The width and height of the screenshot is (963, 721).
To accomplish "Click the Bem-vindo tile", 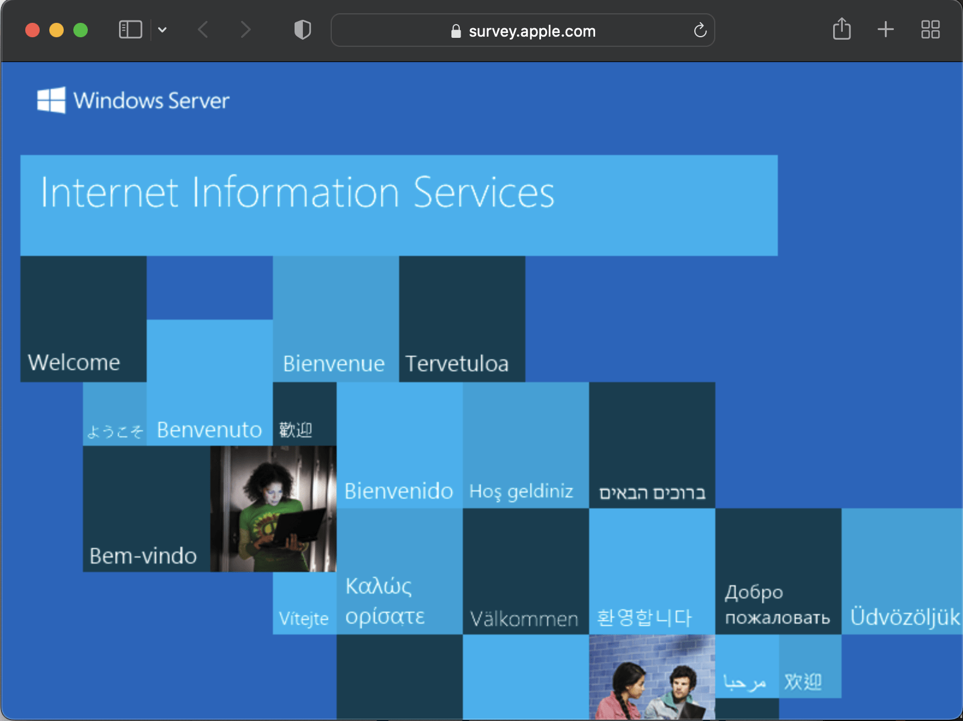I will (x=147, y=509).
